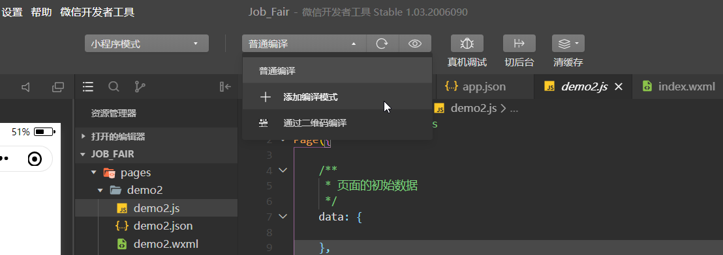Fold the comment block at line 4
The height and width of the screenshot is (255, 723).
pyautogui.click(x=283, y=170)
